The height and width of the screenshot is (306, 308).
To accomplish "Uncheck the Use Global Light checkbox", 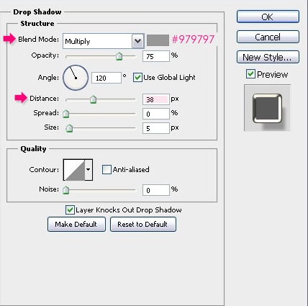I will [137, 78].
